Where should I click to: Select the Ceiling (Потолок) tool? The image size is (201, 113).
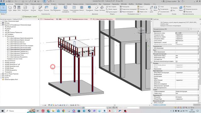coord(46,8)
